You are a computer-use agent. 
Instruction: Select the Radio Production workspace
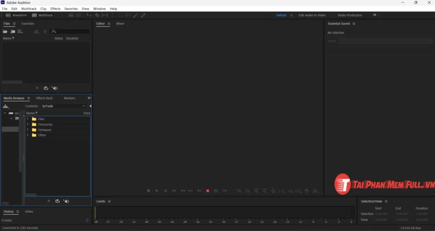[x=350, y=15]
